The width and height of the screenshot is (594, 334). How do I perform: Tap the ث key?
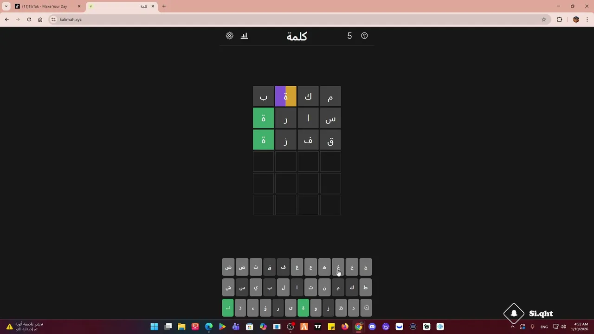click(x=256, y=267)
